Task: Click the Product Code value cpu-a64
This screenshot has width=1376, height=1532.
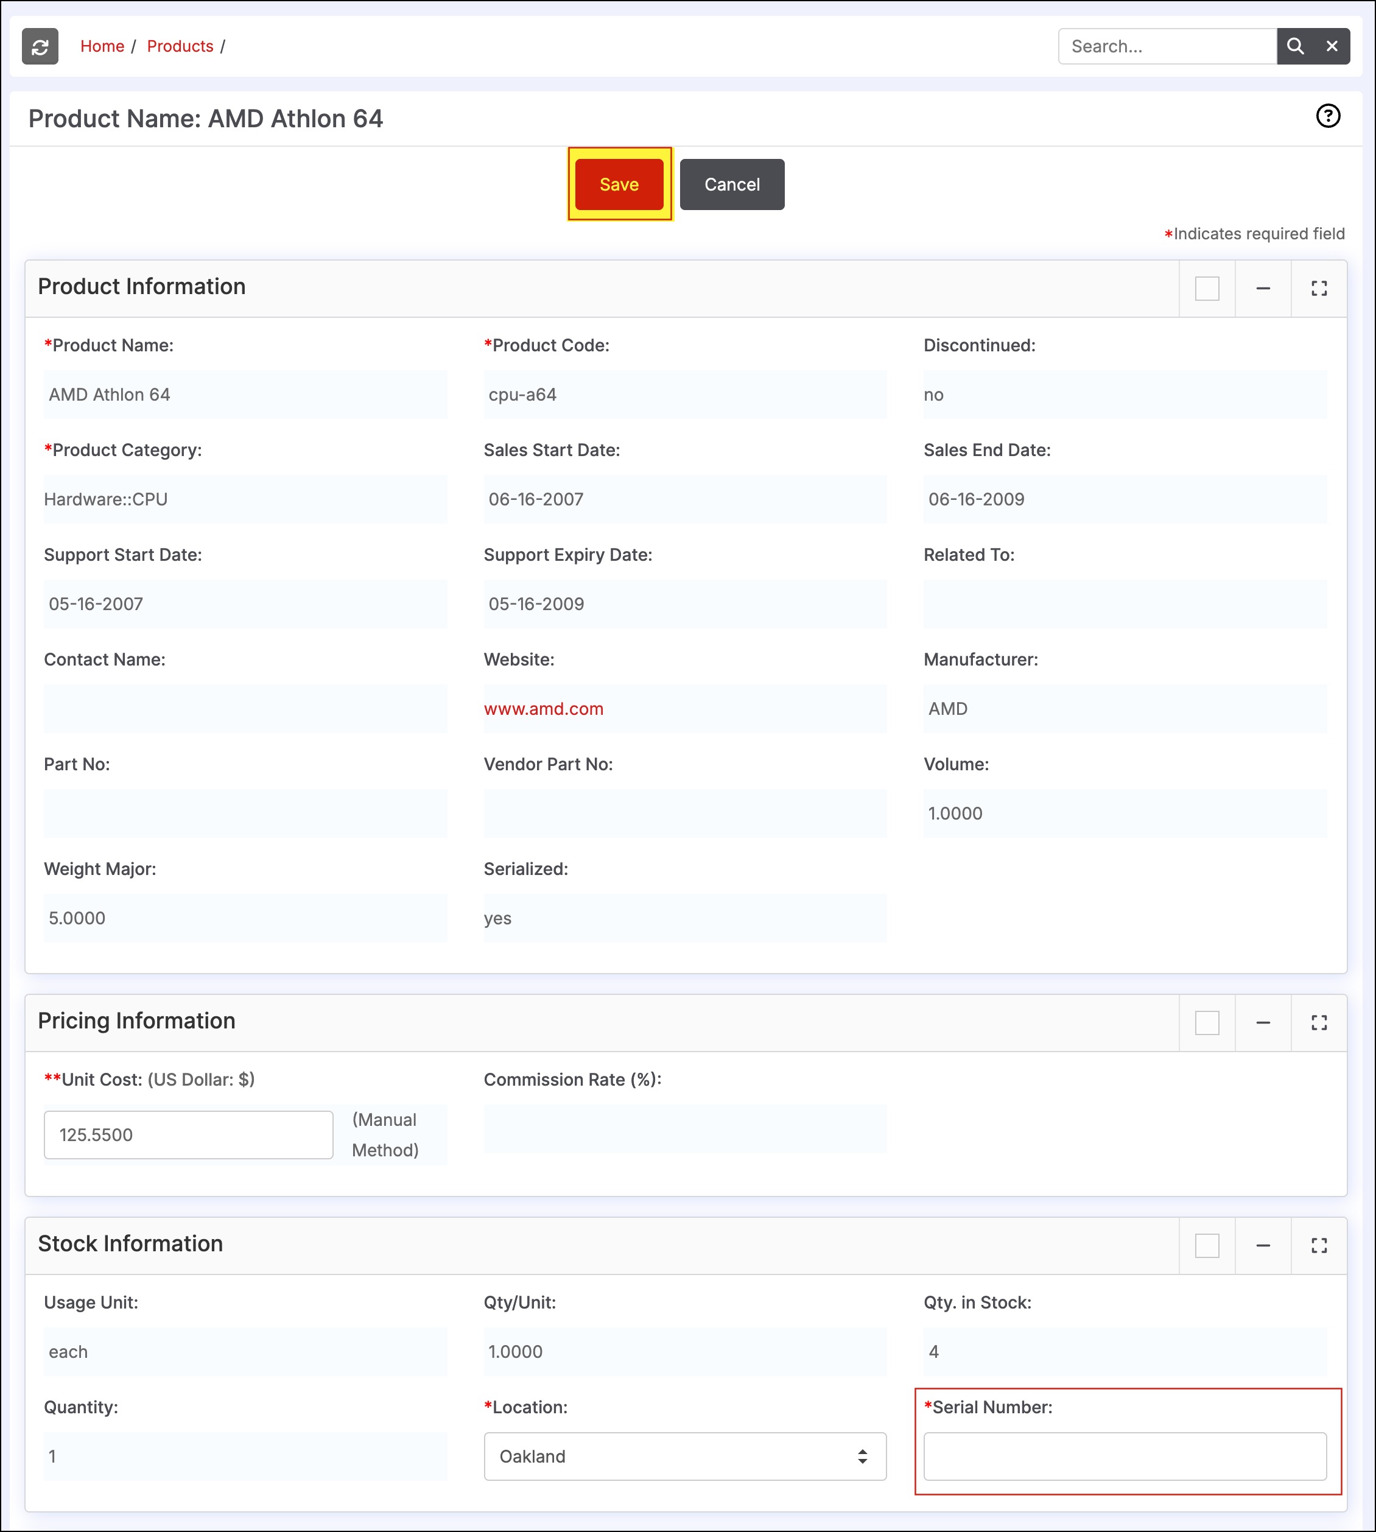Action: click(x=522, y=394)
